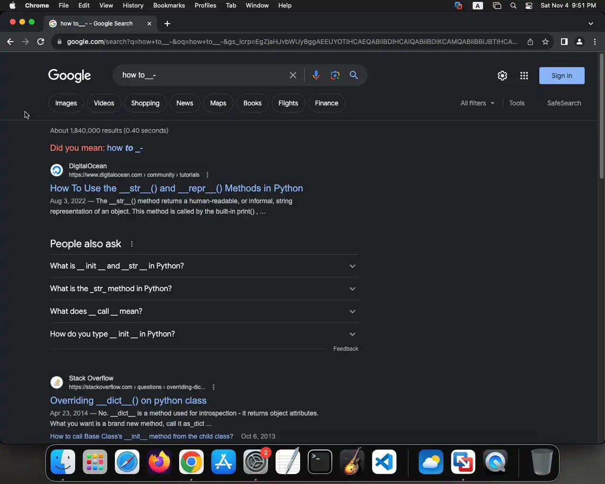Switch to Maps results
605x484 pixels.
pyautogui.click(x=218, y=103)
